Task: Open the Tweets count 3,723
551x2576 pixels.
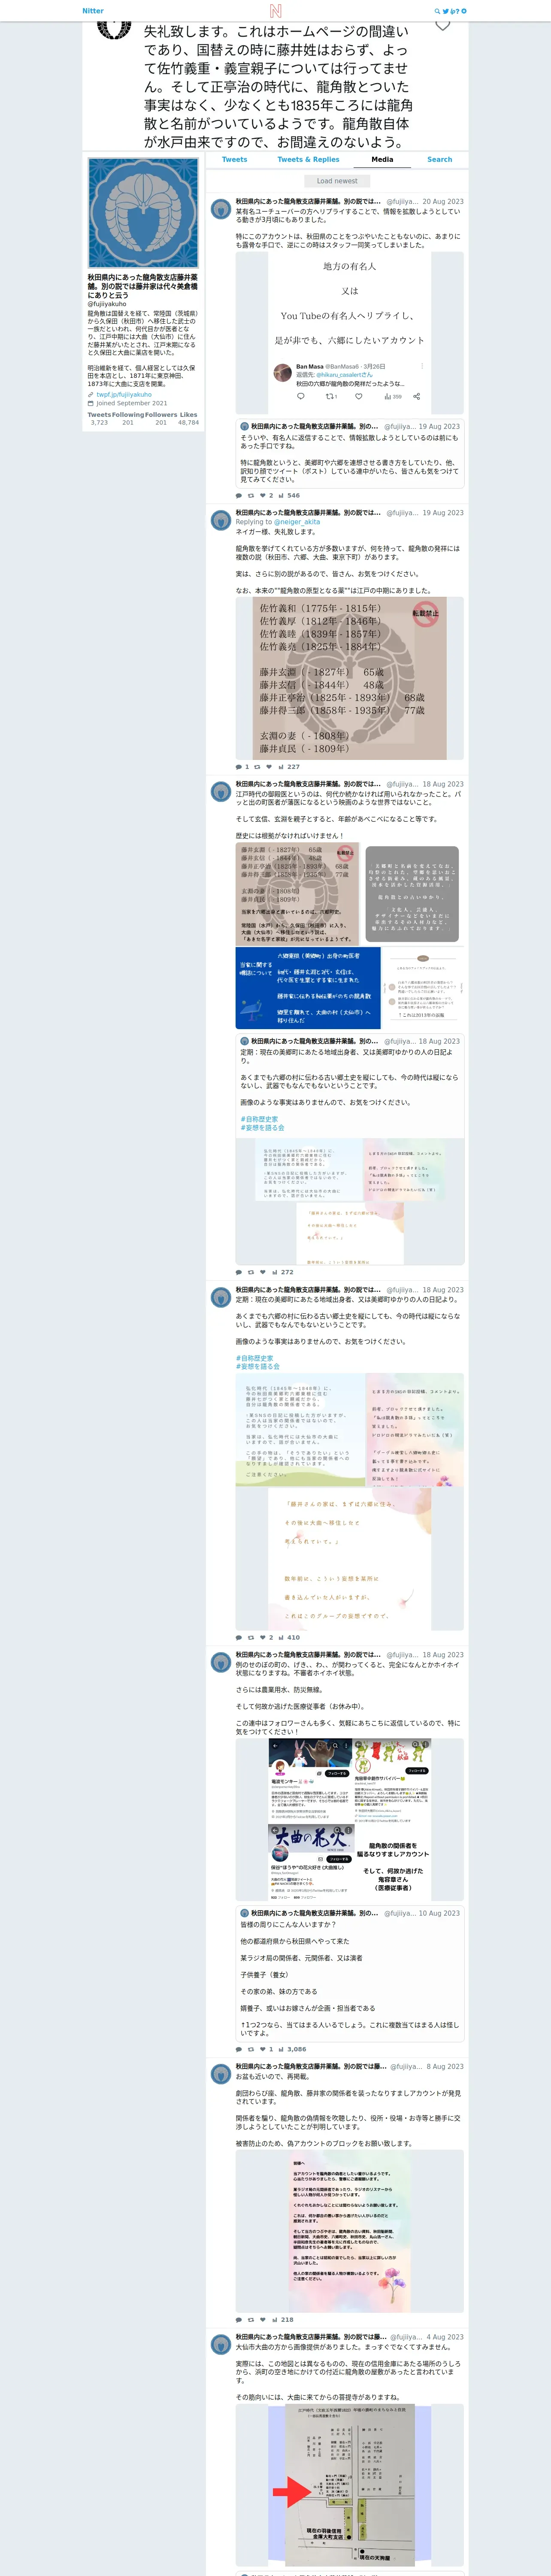Action: pyautogui.click(x=99, y=418)
